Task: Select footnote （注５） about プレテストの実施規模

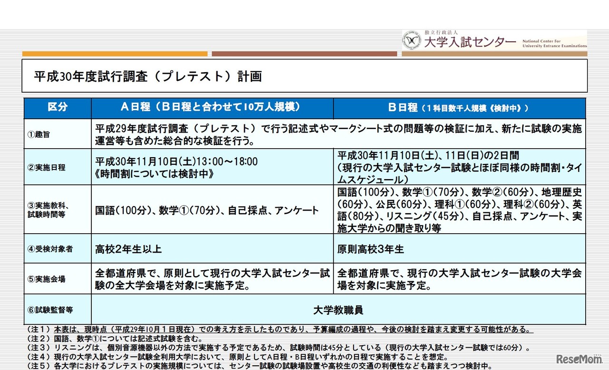Action: (260, 366)
